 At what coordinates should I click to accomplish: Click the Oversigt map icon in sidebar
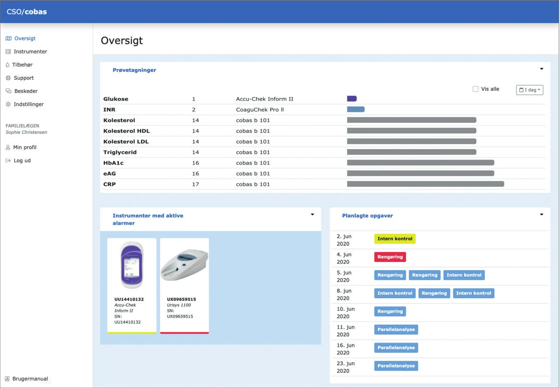(8, 38)
